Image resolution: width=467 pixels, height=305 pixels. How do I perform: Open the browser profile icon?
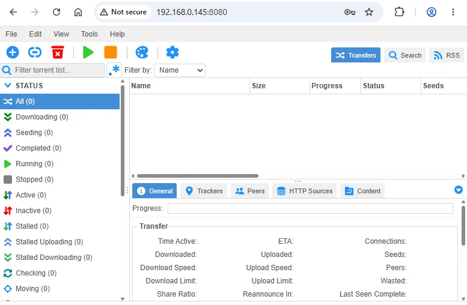tap(432, 12)
